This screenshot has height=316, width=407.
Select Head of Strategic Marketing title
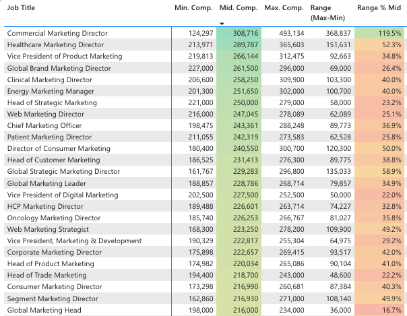[x=52, y=102]
